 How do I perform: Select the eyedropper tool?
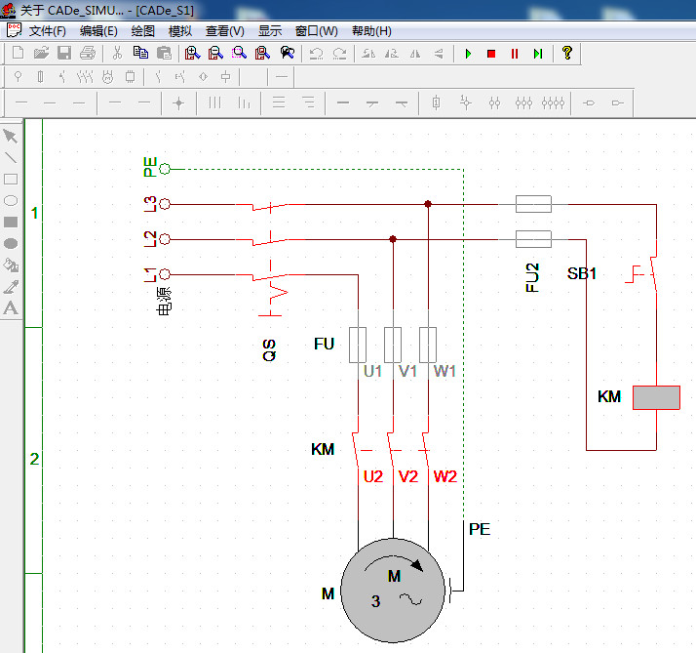point(11,287)
